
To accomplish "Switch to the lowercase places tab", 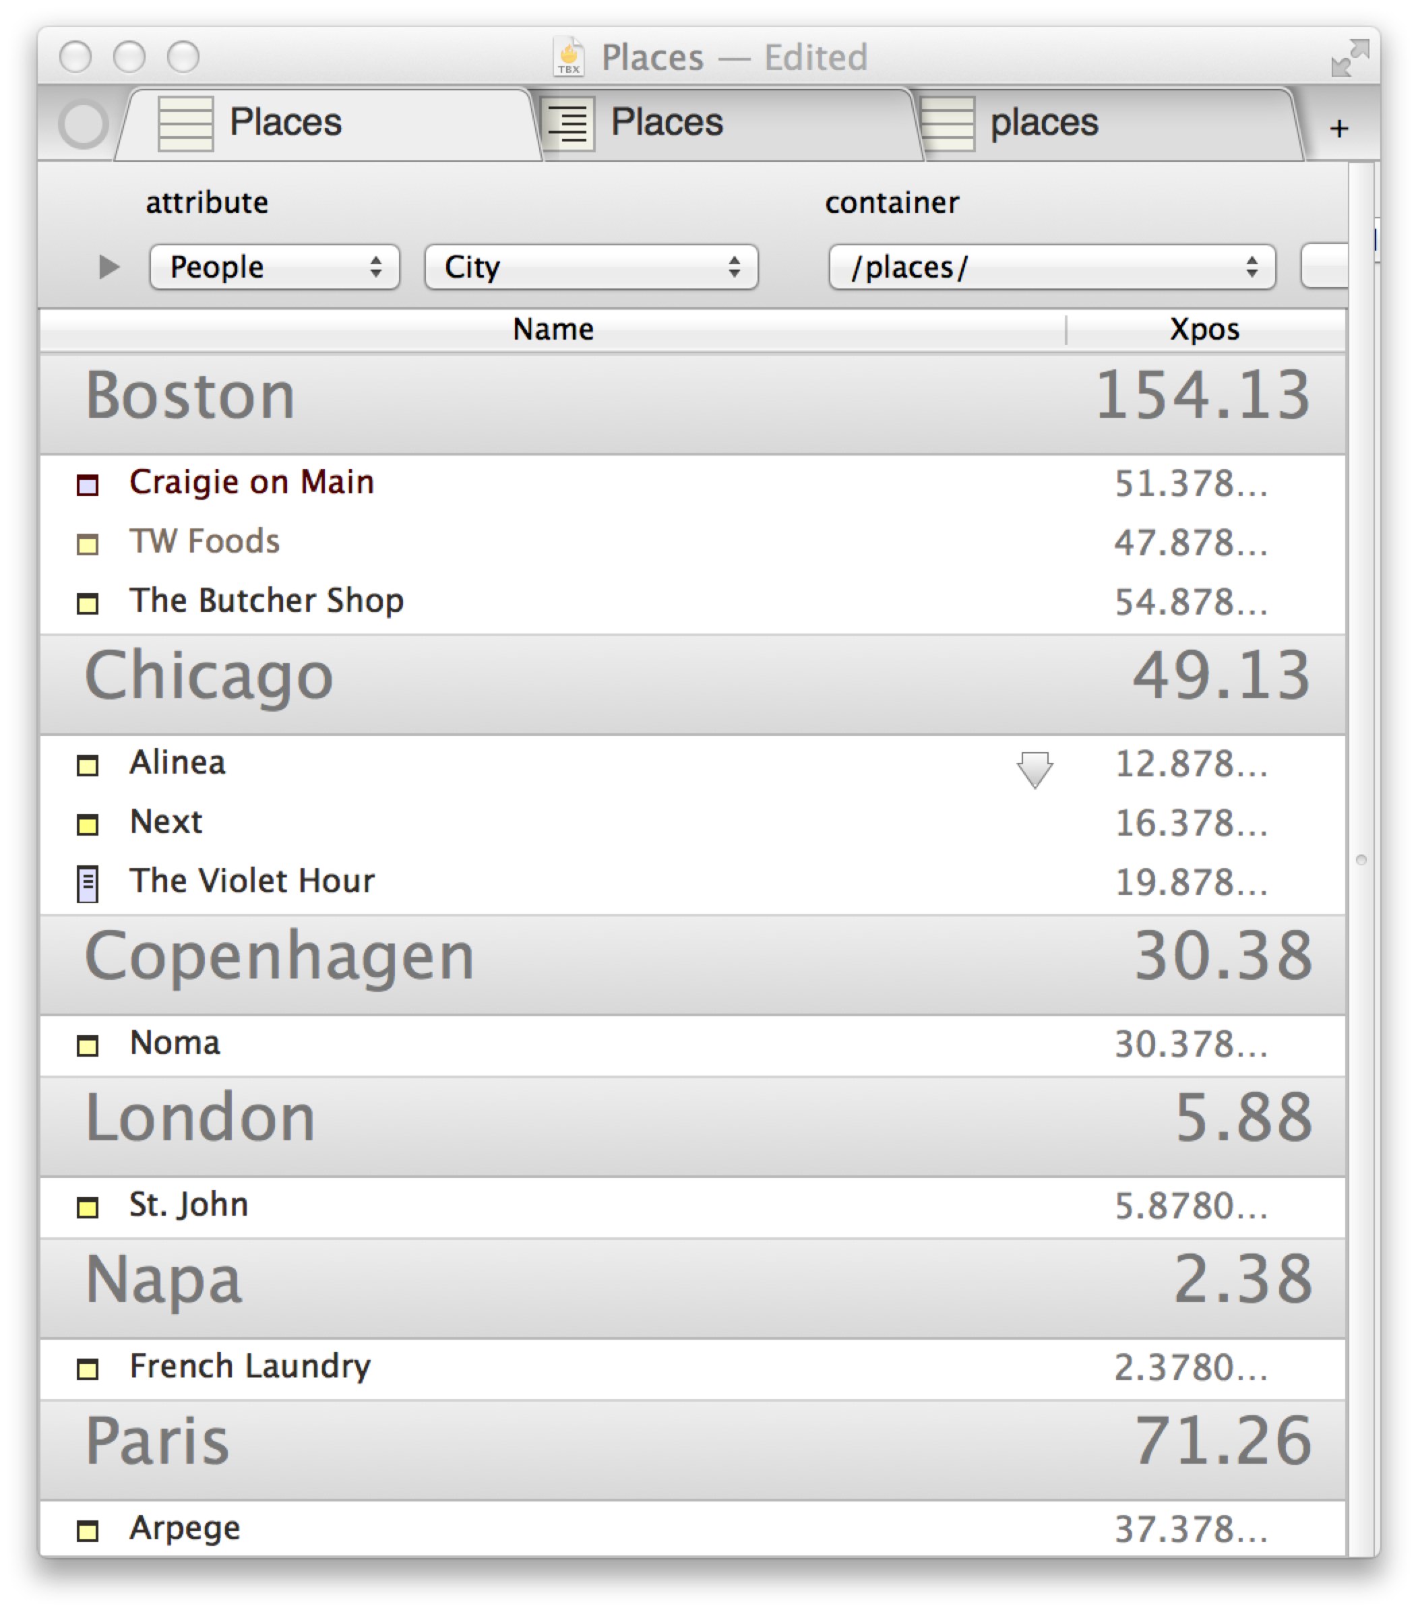I will click(x=1111, y=124).
